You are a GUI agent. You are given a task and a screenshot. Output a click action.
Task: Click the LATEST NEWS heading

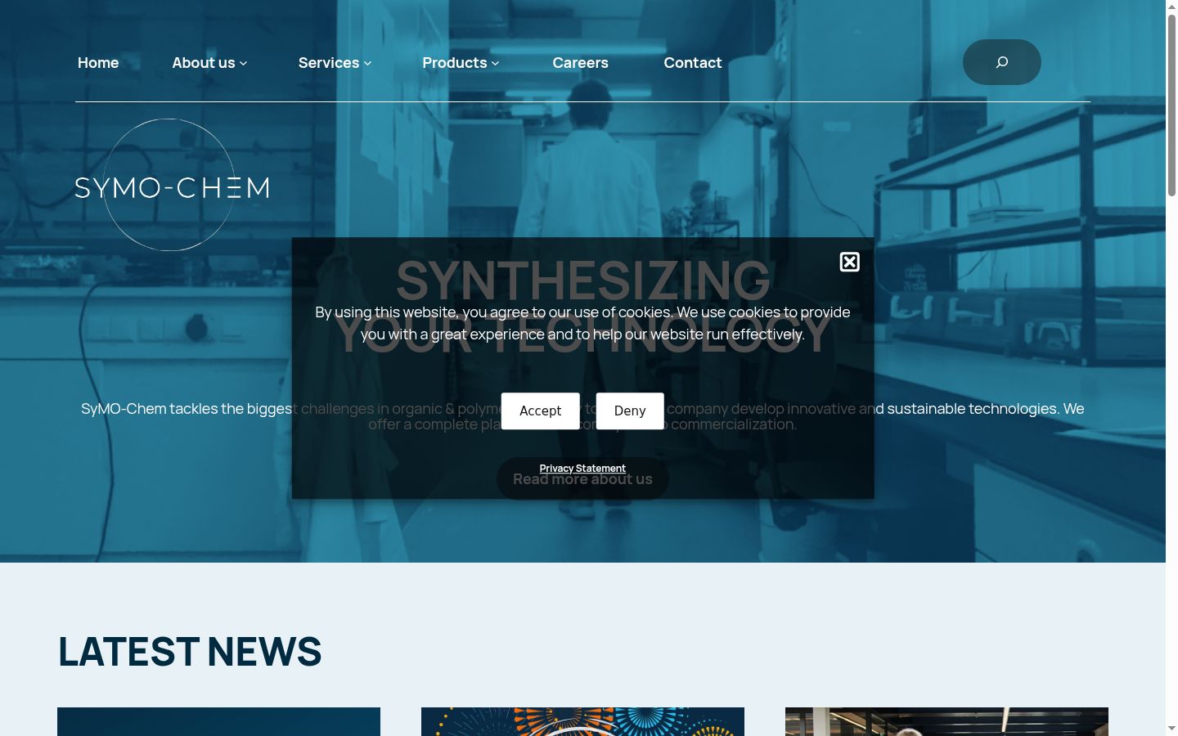pyautogui.click(x=190, y=652)
